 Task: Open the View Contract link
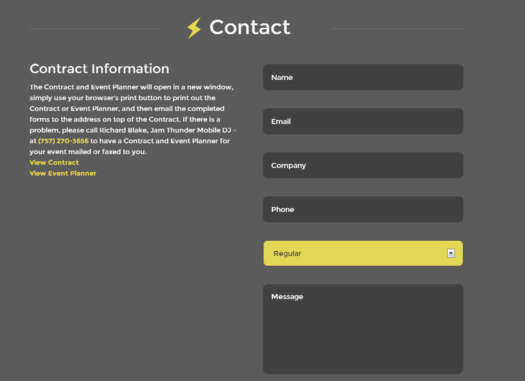point(54,162)
